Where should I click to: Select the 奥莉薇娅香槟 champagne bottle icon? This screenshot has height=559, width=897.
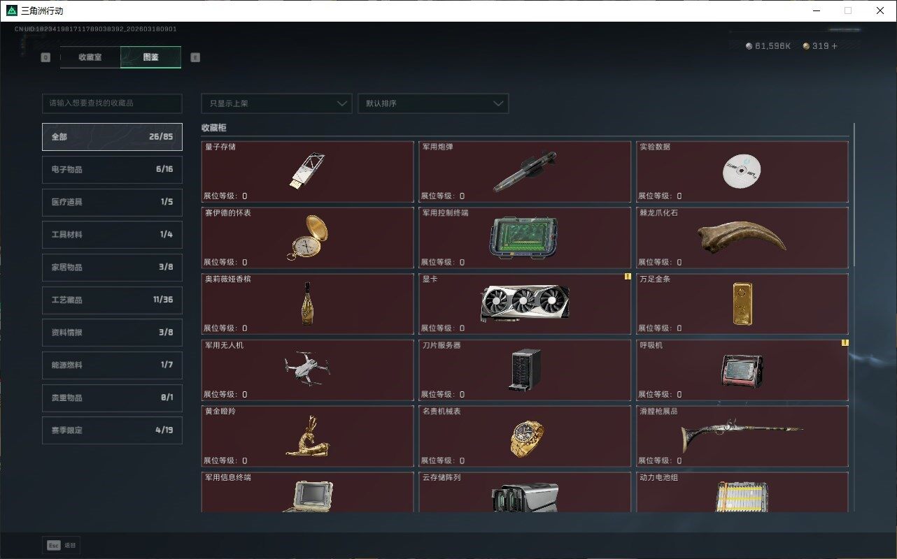307,304
